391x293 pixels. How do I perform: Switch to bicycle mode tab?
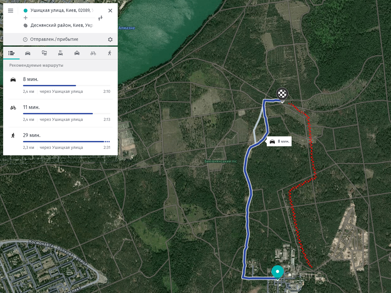93,53
